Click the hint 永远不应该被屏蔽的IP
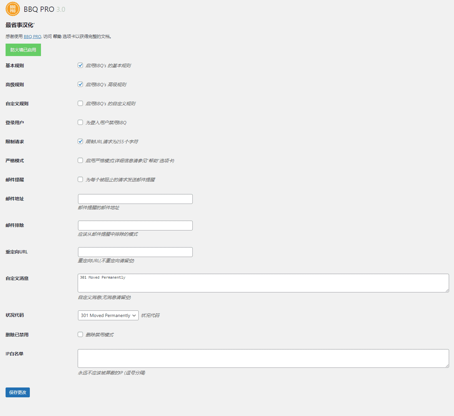 pos(111,373)
